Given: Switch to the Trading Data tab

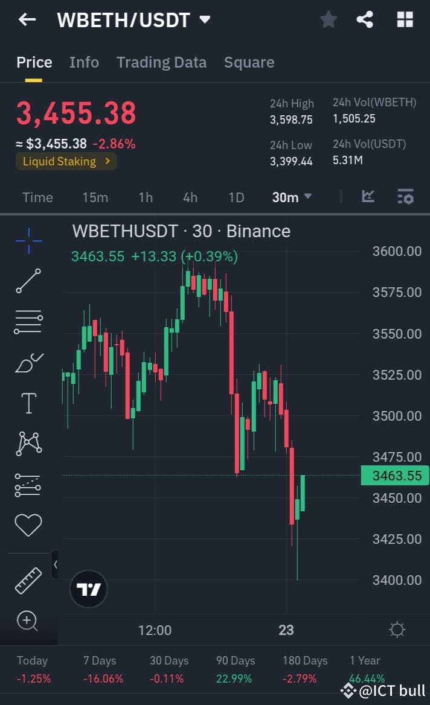Looking at the screenshot, I should (x=161, y=62).
